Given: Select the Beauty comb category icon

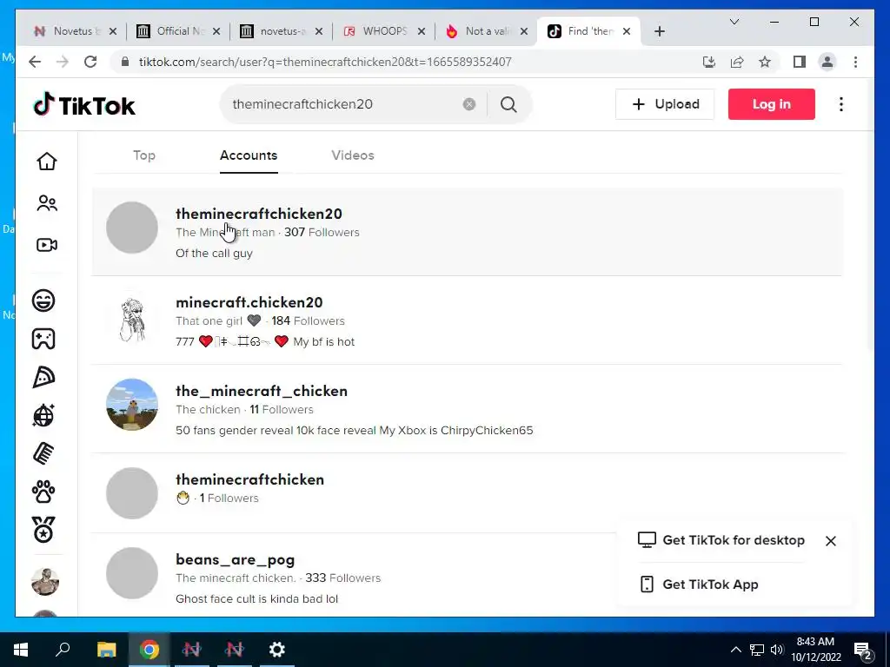Looking at the screenshot, I should (x=43, y=453).
